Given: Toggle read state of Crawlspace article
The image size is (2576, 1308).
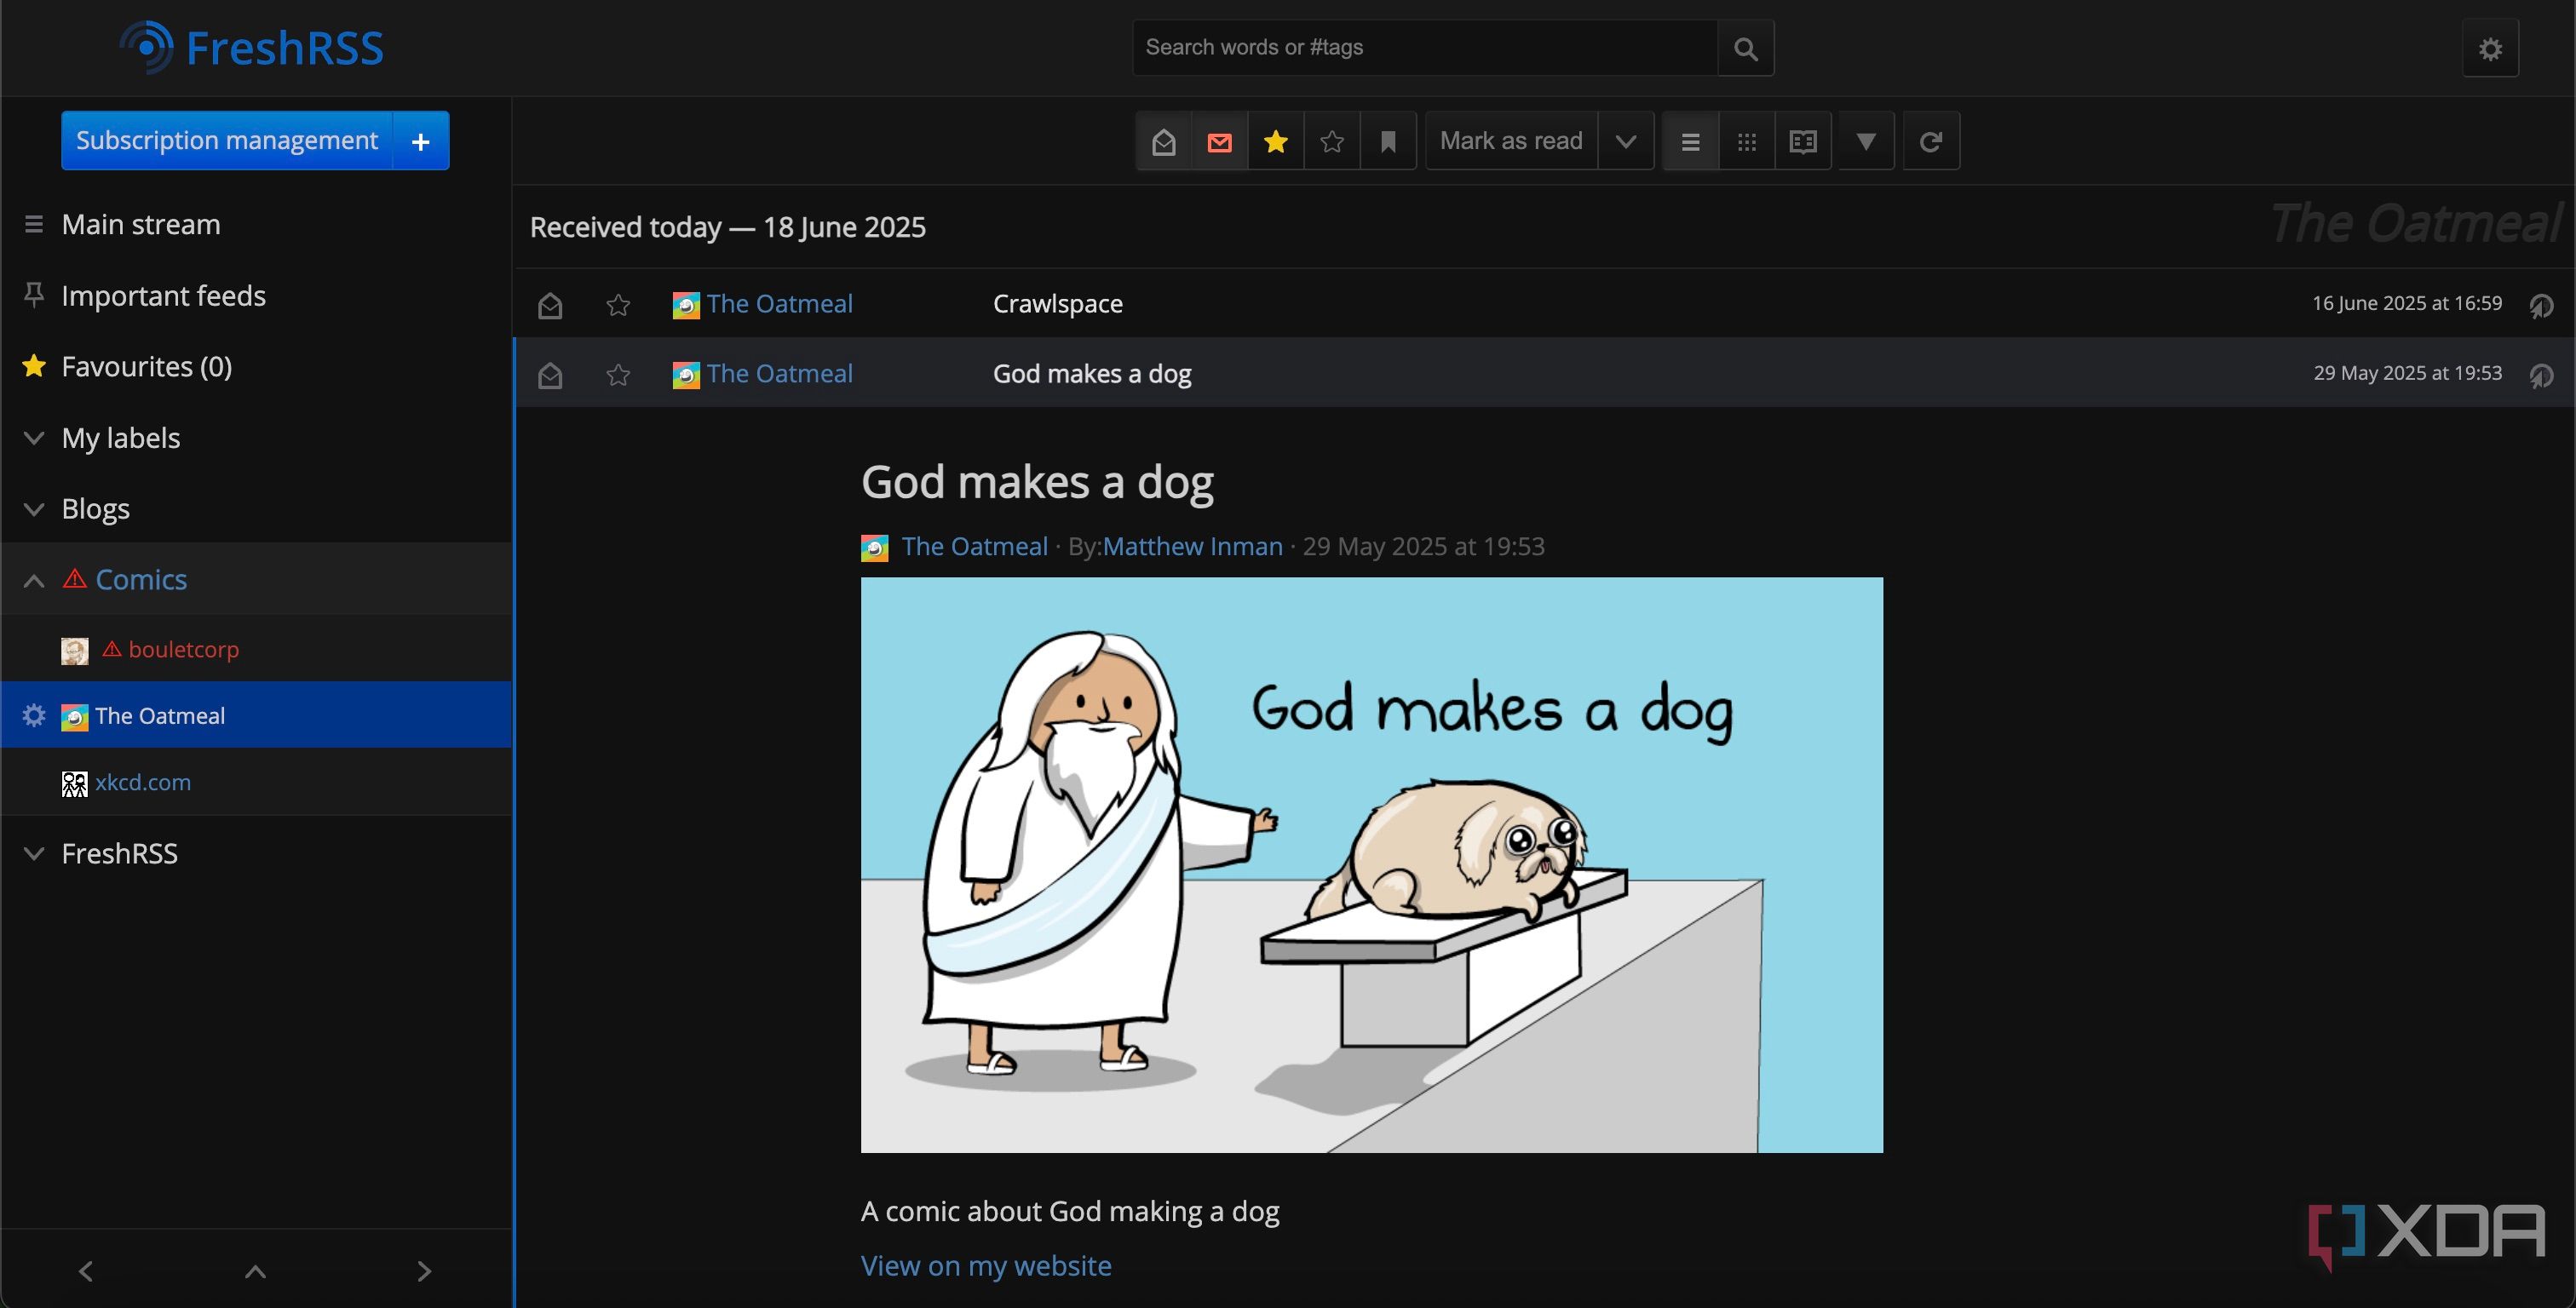Looking at the screenshot, I should tap(550, 304).
